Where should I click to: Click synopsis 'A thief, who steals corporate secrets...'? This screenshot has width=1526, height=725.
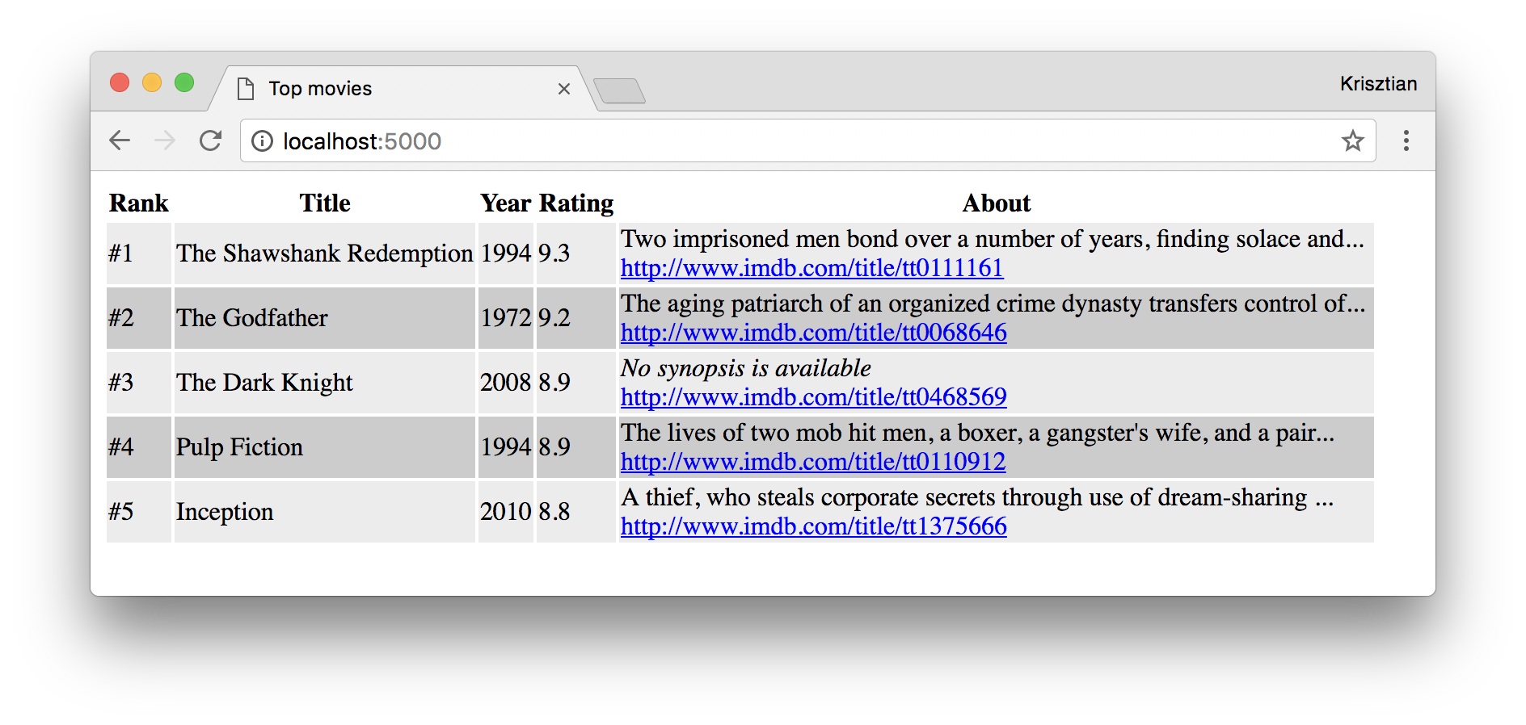pos(977,497)
